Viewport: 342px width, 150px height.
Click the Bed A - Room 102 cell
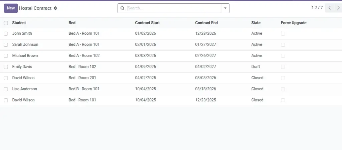(84, 56)
